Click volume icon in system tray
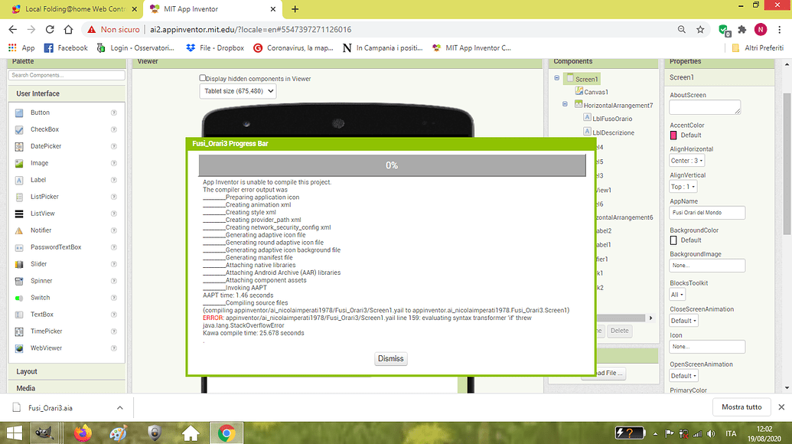Image resolution: width=792 pixels, height=444 pixels. 711,433
